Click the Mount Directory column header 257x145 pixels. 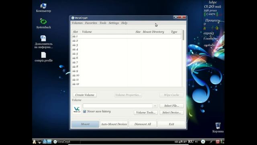click(x=153, y=32)
